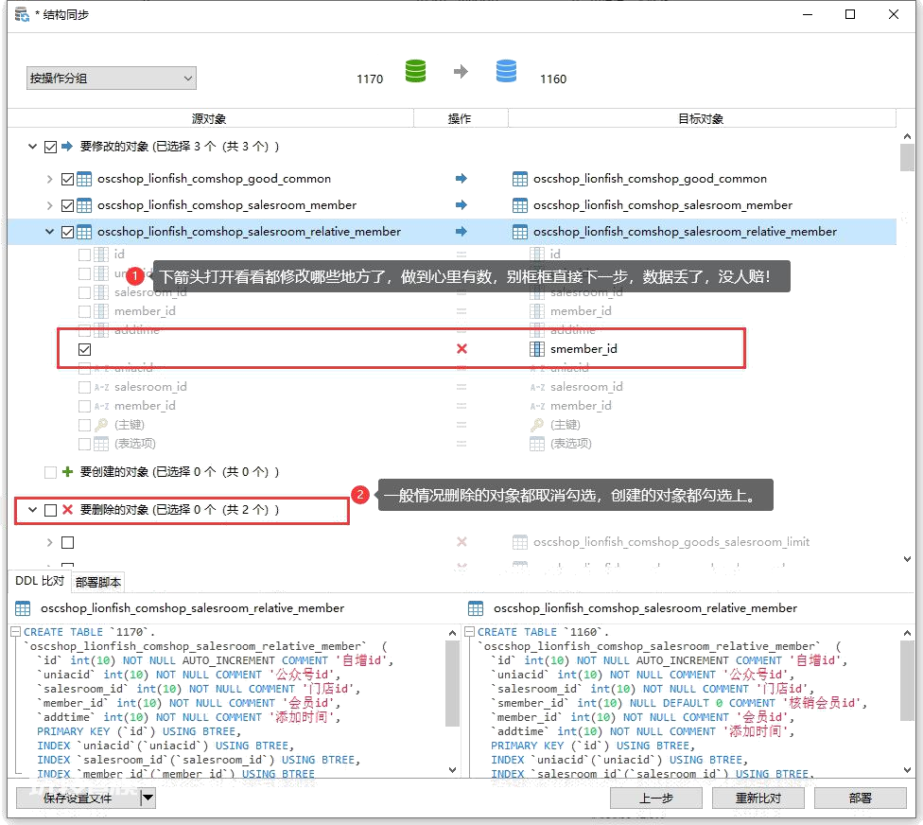923x825 pixels.
Task: Click the red X icon for objects to delete
Action: (68, 509)
